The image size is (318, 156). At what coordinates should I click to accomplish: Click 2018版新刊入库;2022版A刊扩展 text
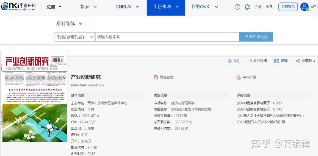coord(261,122)
